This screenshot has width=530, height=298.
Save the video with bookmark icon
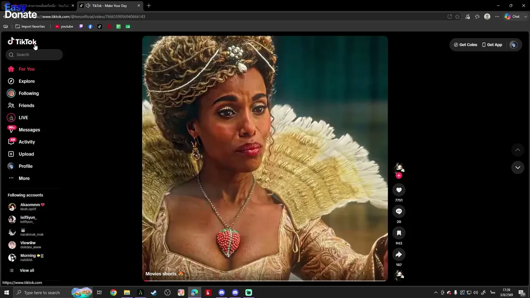[399, 233]
